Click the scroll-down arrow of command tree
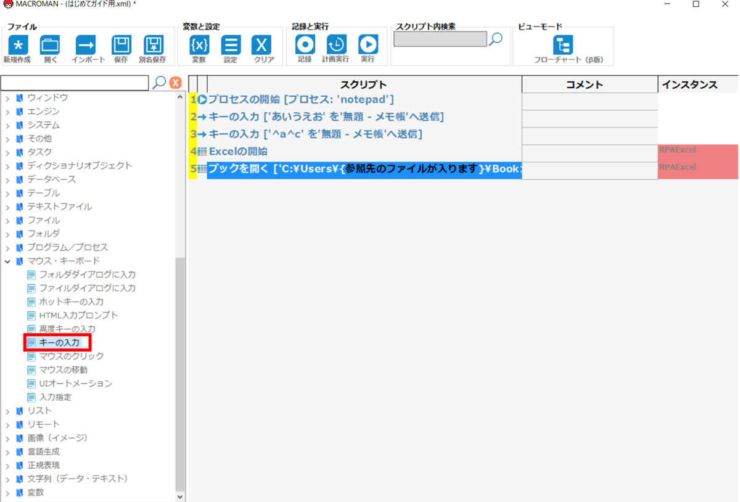740x502 pixels. pyautogui.click(x=180, y=496)
